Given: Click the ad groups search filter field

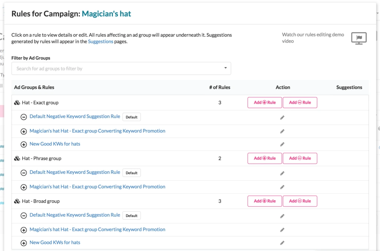Looking at the screenshot, I should pyautogui.click(x=115, y=68).
